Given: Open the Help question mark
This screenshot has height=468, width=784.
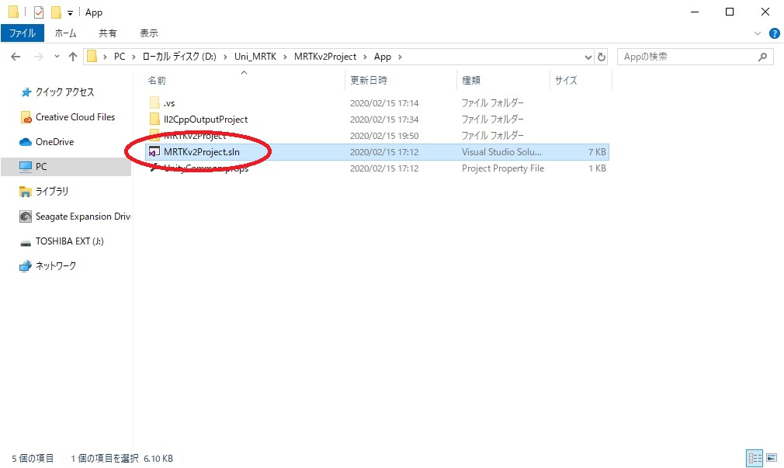Looking at the screenshot, I should (x=774, y=33).
